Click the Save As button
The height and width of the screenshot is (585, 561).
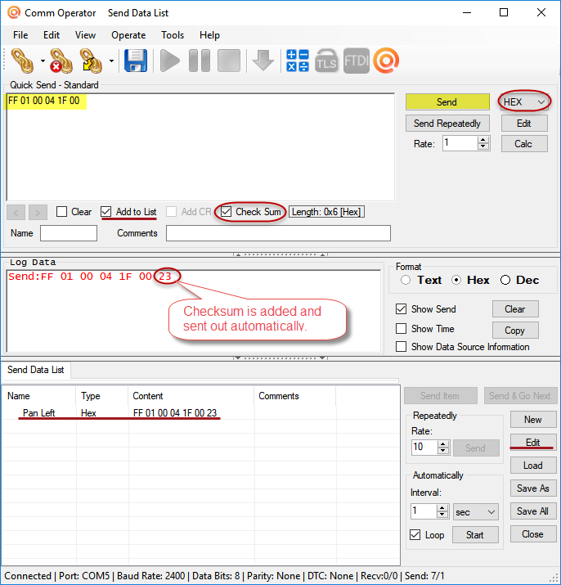tap(533, 488)
